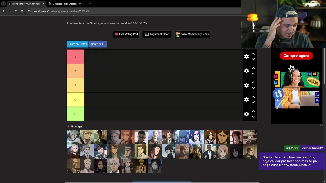Image resolution: width=326 pixels, height=183 pixels.
Task: Open the Live Voting Poll
Action: 126,34
